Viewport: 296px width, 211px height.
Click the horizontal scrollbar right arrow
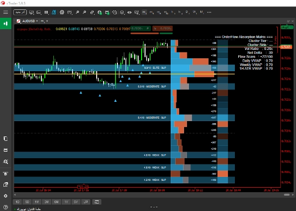(293, 195)
